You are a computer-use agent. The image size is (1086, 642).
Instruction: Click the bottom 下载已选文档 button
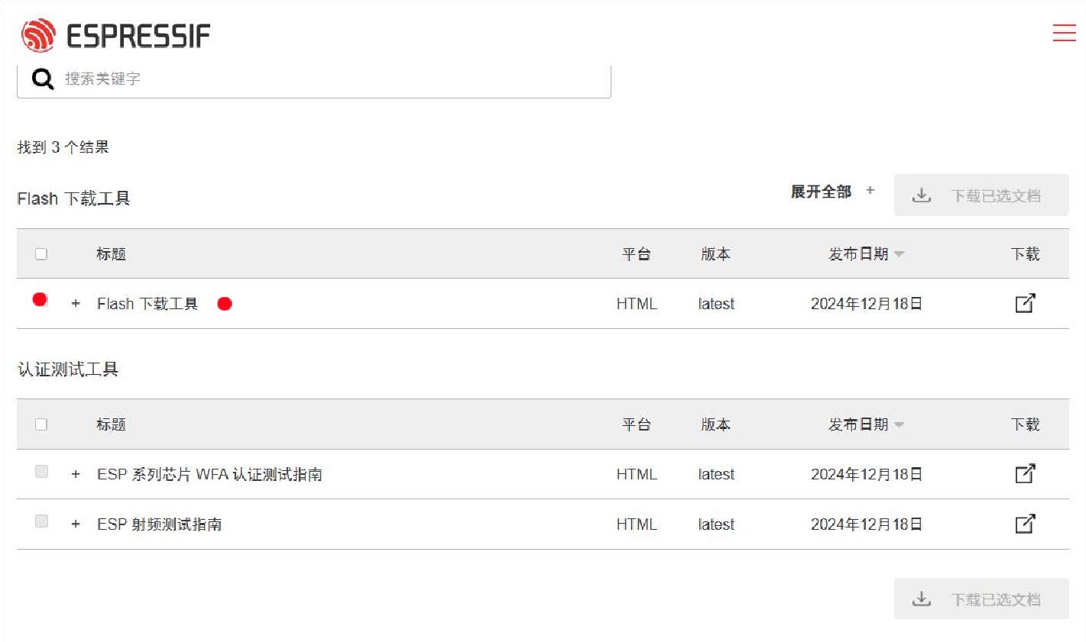(x=981, y=598)
